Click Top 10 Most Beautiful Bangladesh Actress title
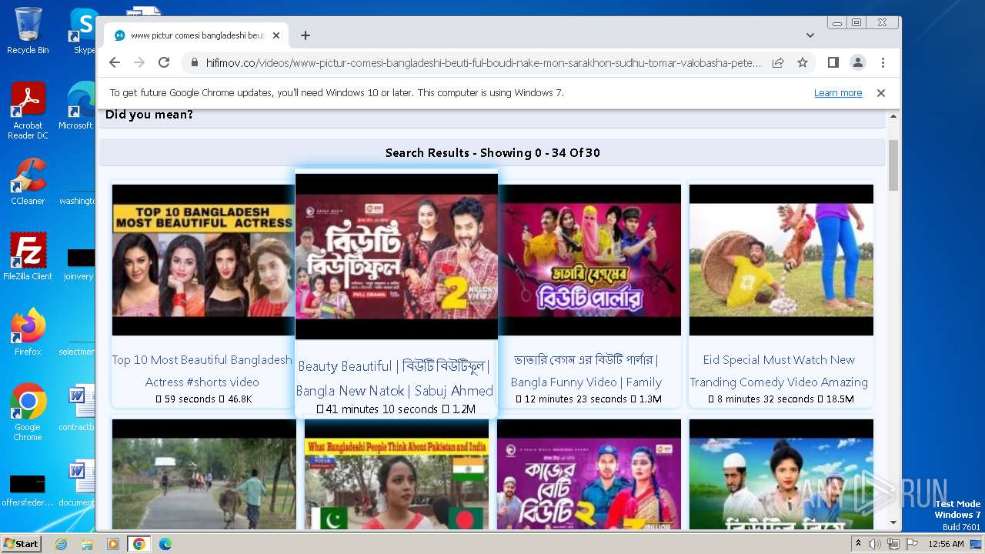The image size is (985, 554). click(202, 371)
